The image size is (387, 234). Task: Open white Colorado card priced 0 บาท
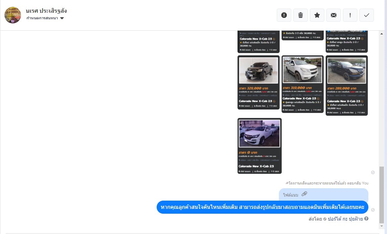pyautogui.click(x=259, y=146)
